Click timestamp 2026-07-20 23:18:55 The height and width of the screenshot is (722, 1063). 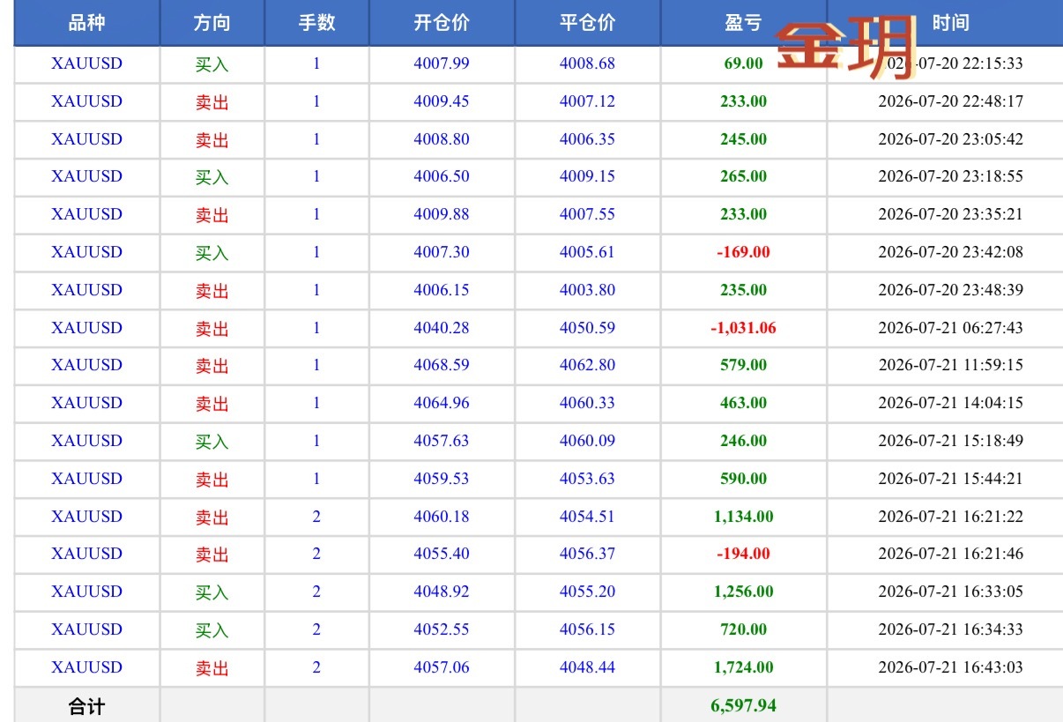(950, 176)
